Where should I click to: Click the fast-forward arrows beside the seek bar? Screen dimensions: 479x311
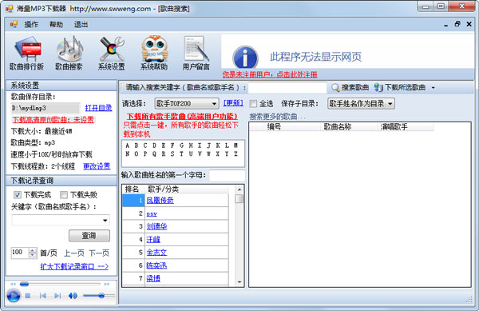coord(107,284)
